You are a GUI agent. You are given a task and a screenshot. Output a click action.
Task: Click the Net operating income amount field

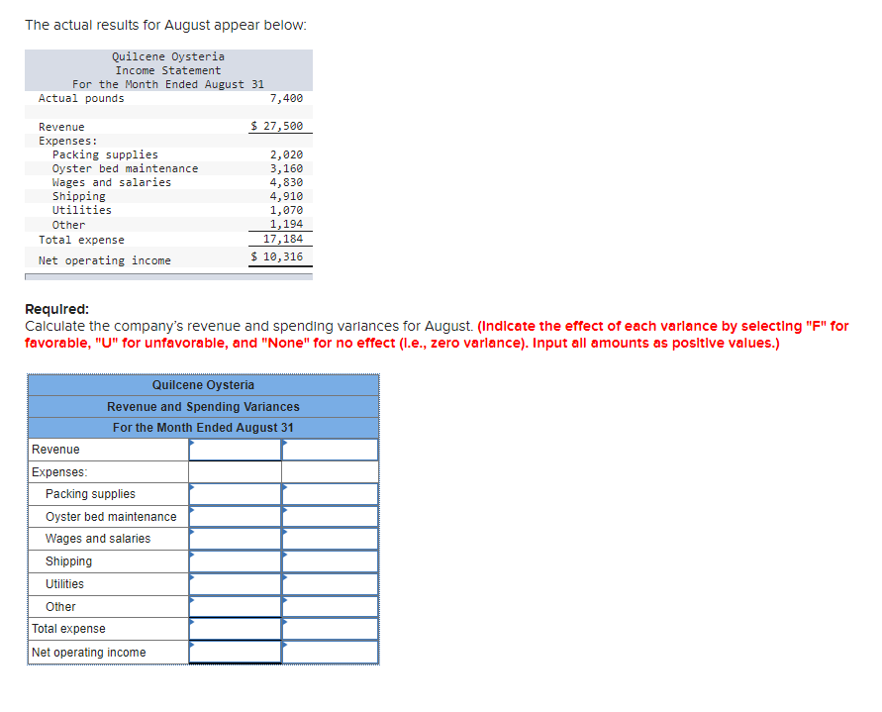235,652
